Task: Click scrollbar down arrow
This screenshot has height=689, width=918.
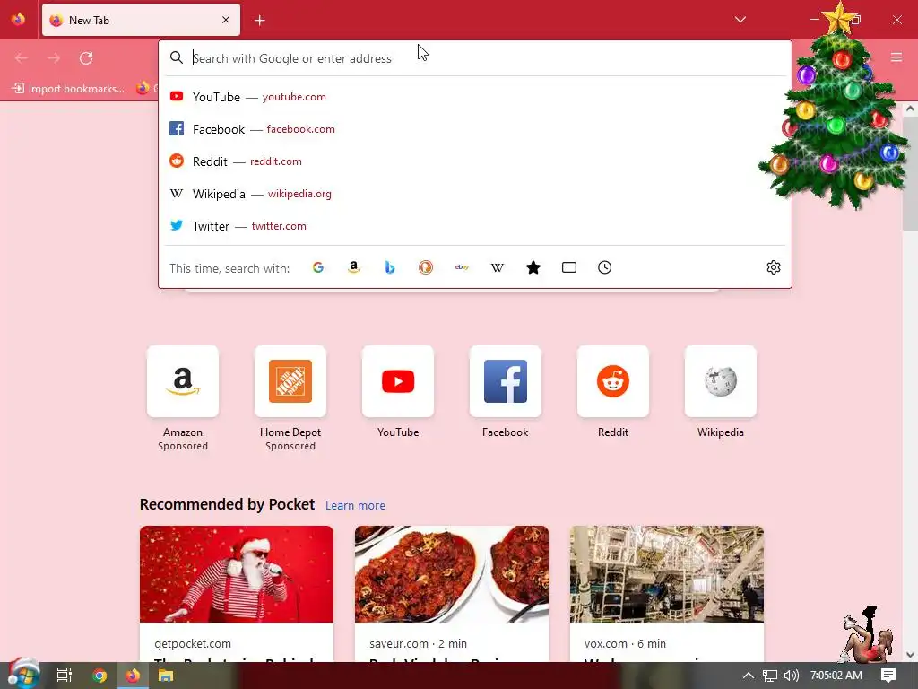Action: tap(911, 654)
